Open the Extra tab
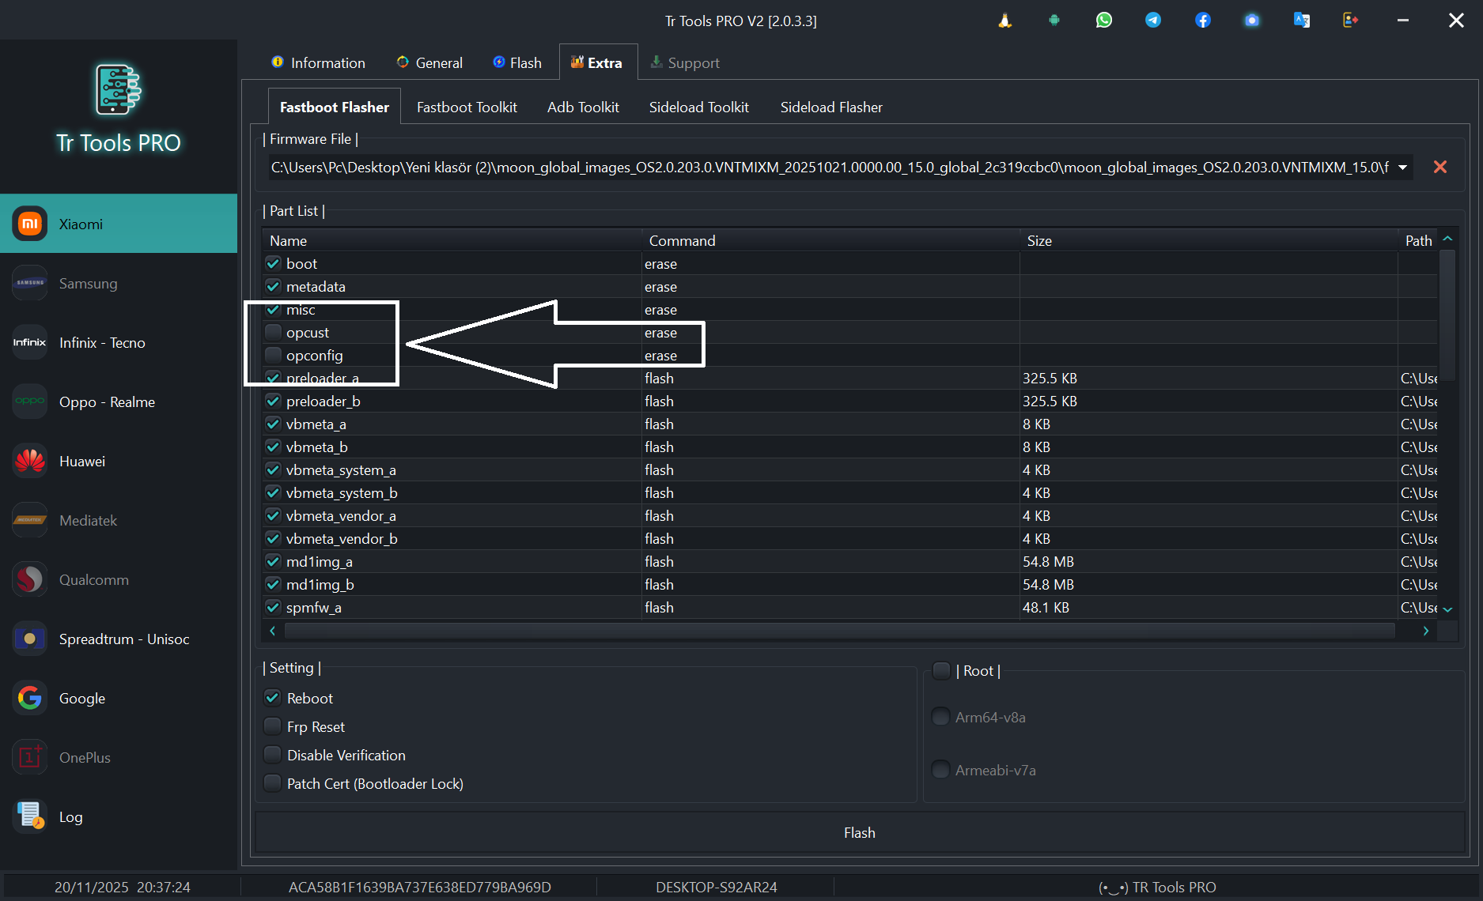 598,62
